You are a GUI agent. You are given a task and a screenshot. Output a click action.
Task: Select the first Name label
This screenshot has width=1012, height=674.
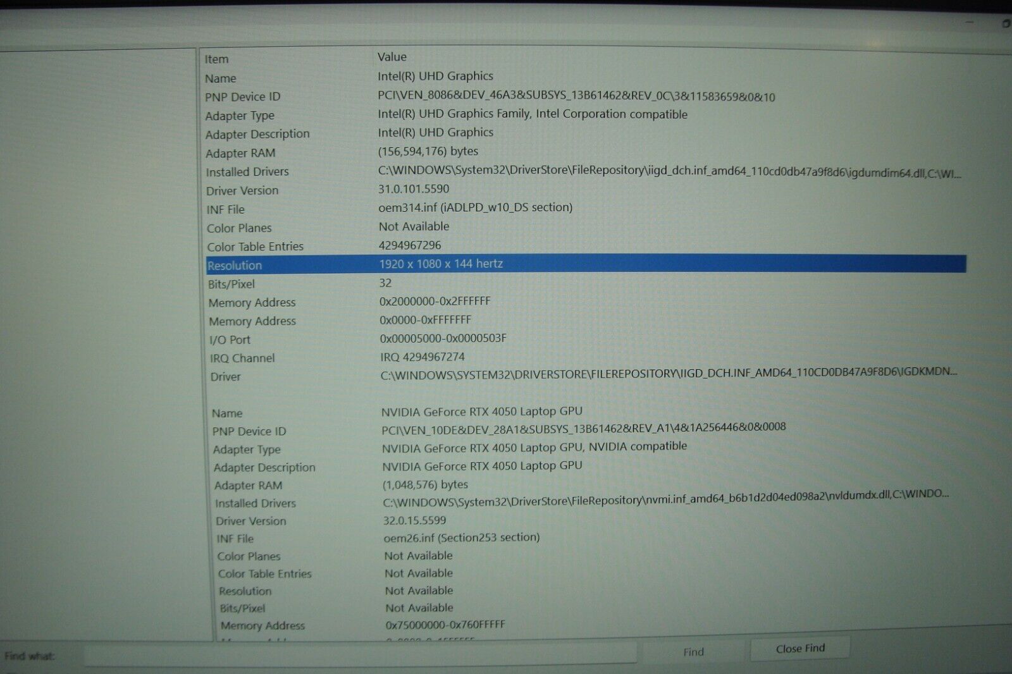221,78
